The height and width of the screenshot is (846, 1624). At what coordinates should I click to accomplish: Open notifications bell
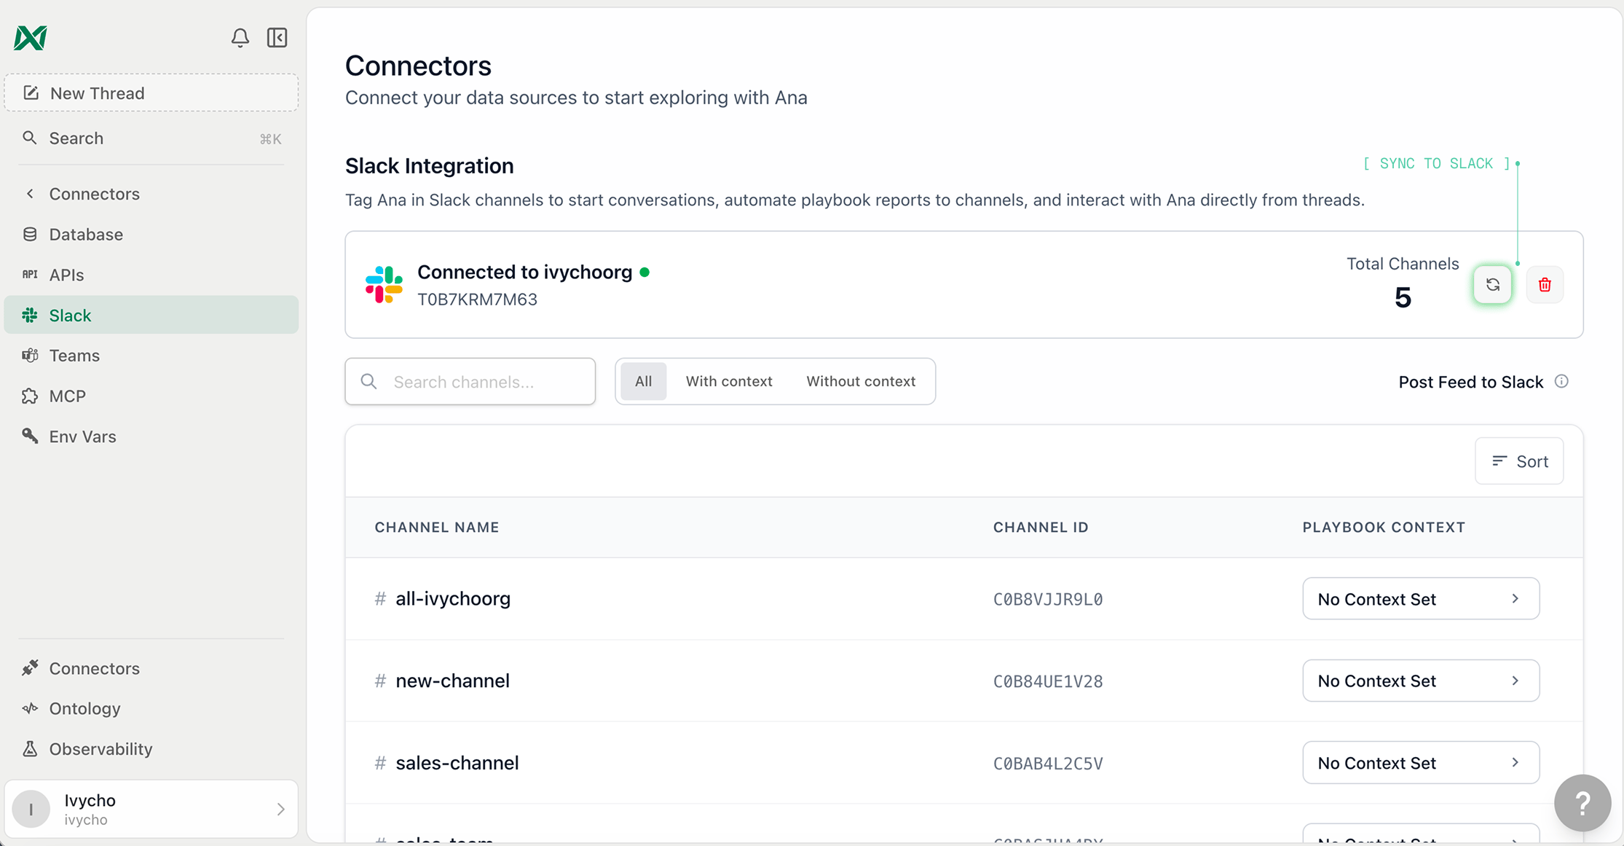[240, 37]
